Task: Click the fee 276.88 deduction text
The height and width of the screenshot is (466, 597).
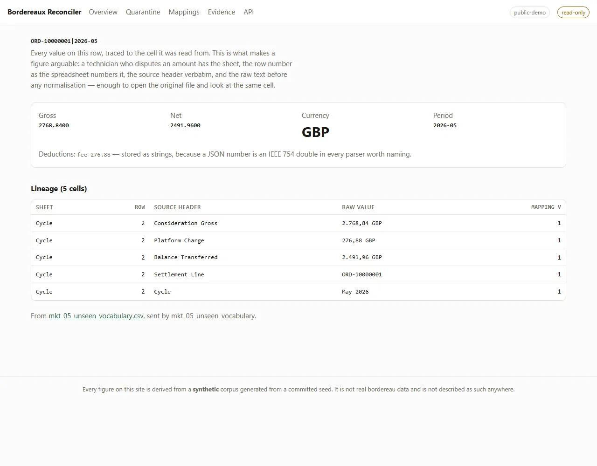Action: [94, 155]
